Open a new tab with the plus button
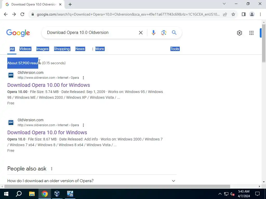Screen dimensions: 266x199 pyautogui.click(x=70, y=5)
